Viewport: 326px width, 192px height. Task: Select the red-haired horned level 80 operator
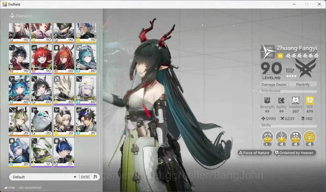pos(64,59)
